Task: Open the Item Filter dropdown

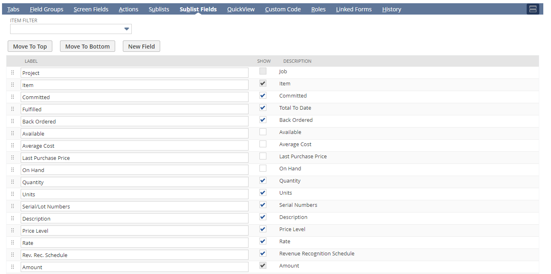Action: click(126, 29)
